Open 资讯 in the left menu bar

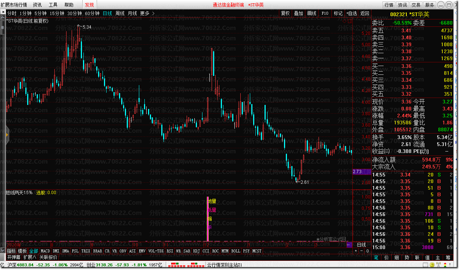pyautogui.click(x=37, y=5)
